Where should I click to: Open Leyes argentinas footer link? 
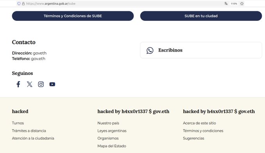tap(112, 131)
